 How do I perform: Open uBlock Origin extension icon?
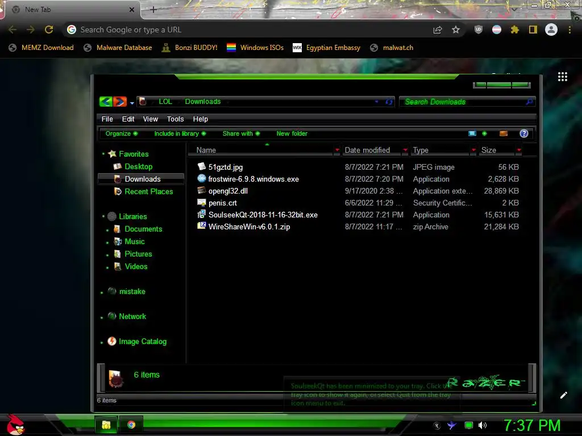coord(479,30)
